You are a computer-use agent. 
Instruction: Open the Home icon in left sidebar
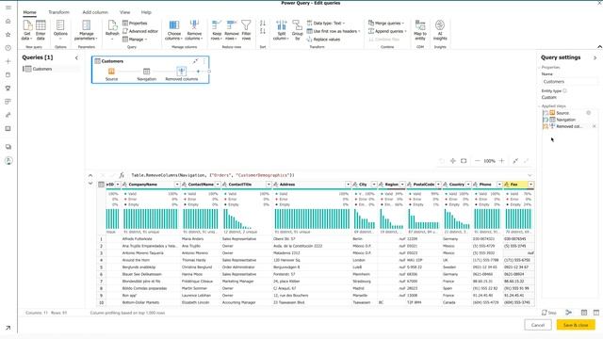(8, 21)
